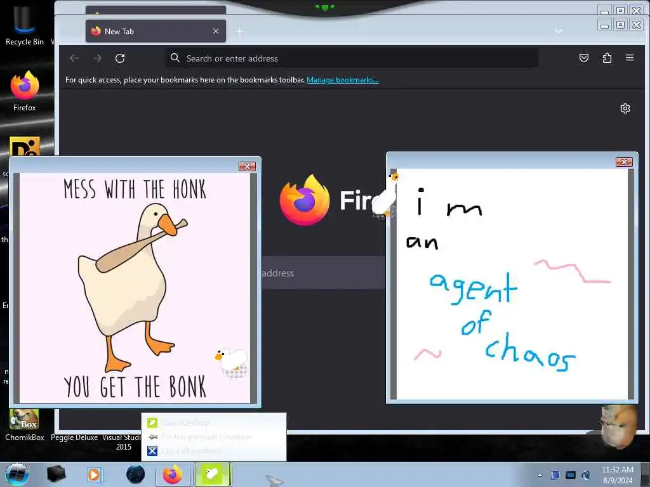Screen dimensions: 650x487
Task: Click the monitor icon in system tray
Action: 571,475
